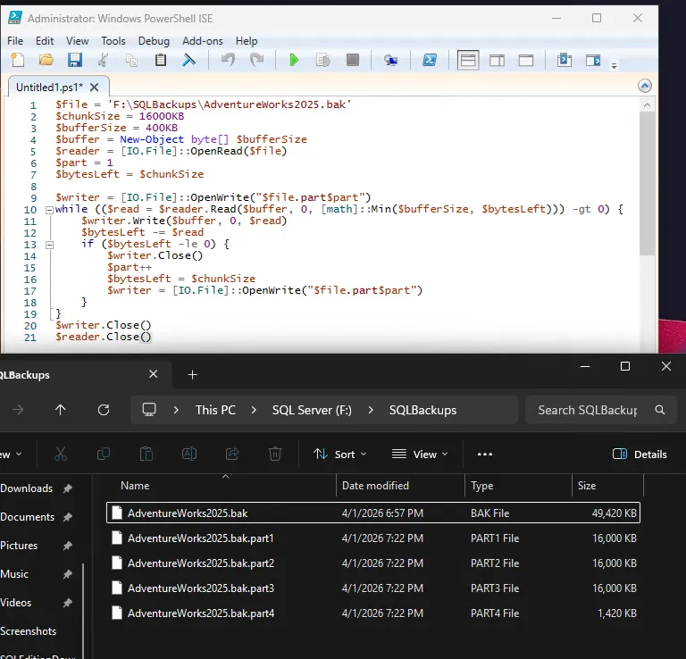Click the Open script folder icon
Viewport: 686px width, 659px height.
point(46,60)
